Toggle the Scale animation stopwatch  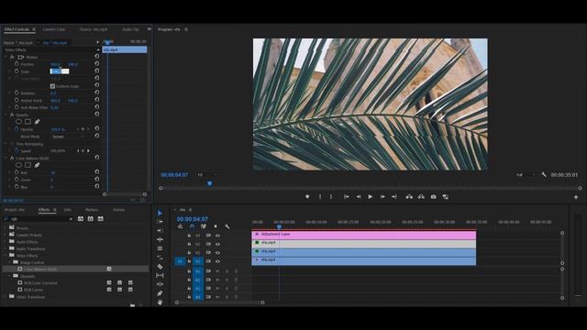tap(17, 71)
